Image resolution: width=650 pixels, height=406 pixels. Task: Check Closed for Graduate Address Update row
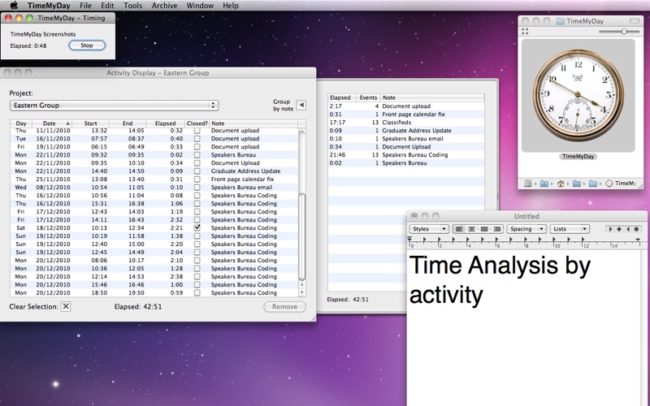197,171
